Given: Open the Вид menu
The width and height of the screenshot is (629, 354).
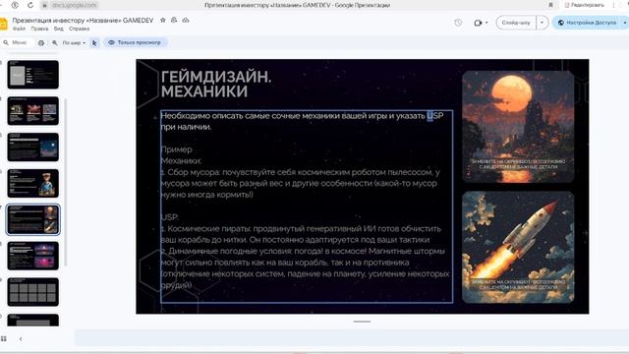Looking at the screenshot, I should pyautogui.click(x=59, y=29).
